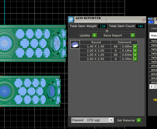
Task: Click green arrow for 2.00 X 2.00 row
Action: [x=135, y=51]
